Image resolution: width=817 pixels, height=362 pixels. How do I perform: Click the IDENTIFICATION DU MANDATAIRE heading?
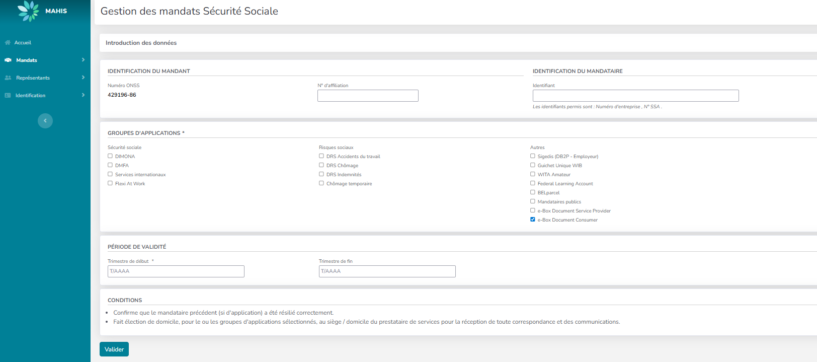pos(578,71)
